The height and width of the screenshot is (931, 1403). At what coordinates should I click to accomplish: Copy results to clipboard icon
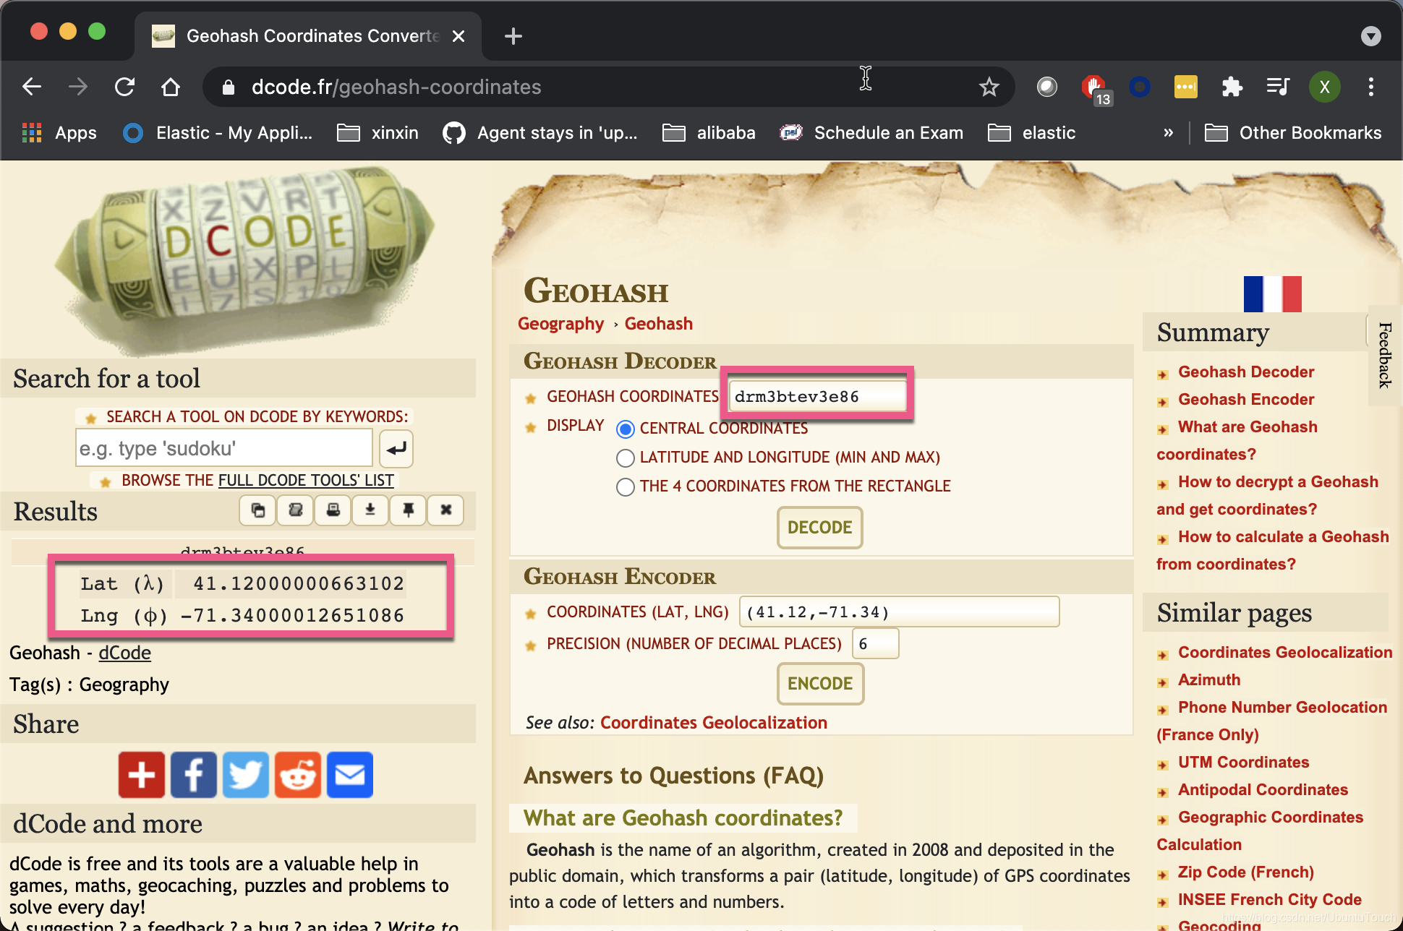pyautogui.click(x=258, y=511)
